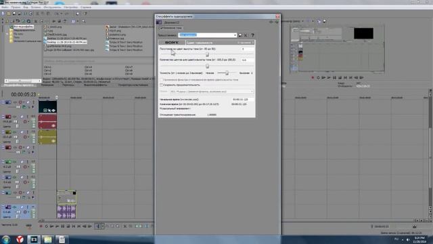
Task: Click pause in timeline transport
Action: (63, 226)
